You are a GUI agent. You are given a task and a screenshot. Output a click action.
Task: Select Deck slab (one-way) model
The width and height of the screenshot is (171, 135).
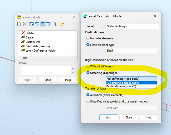(36, 46)
